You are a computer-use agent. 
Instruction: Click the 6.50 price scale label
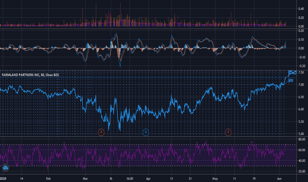[301, 97]
